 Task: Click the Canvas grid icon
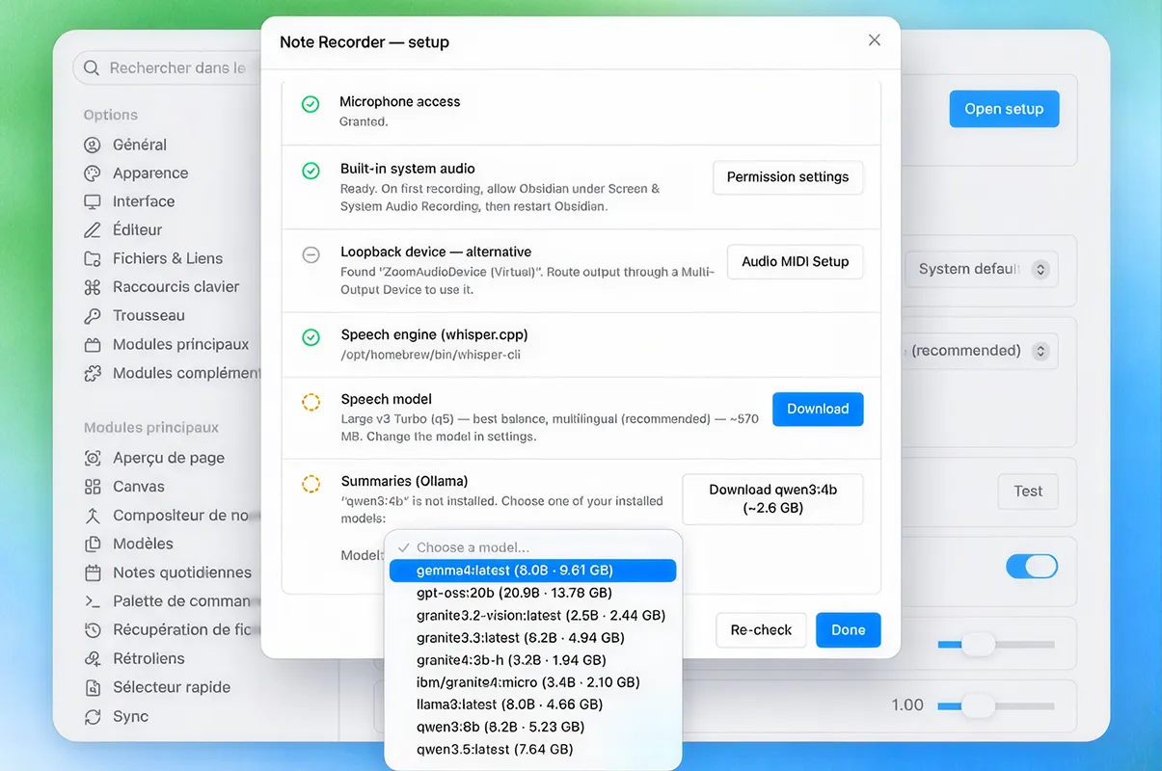(93, 487)
